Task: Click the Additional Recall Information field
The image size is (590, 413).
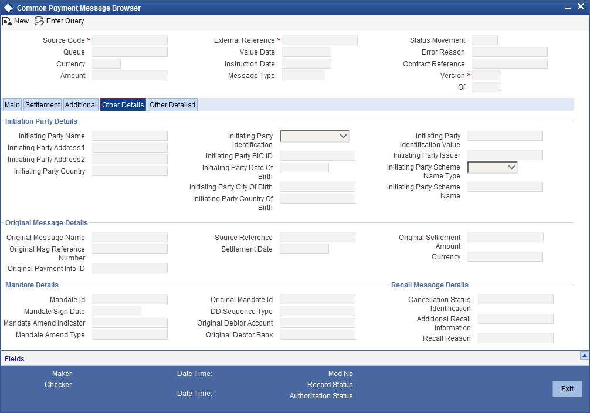Action: click(516, 319)
